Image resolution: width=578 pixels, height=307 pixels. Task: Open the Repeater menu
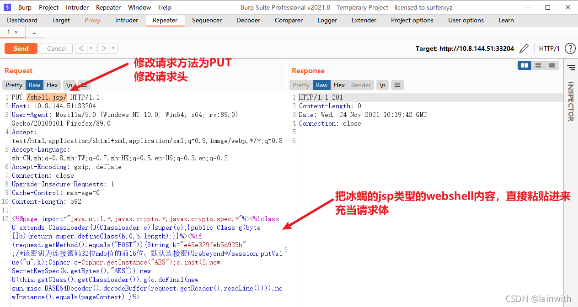coord(108,7)
